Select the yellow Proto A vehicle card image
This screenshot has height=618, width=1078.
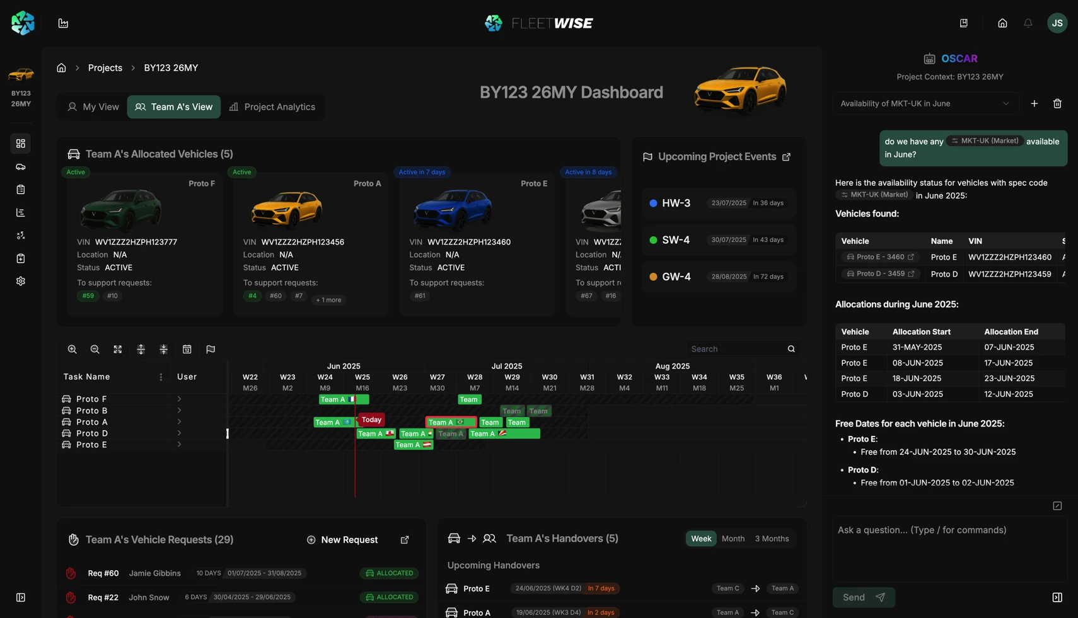pyautogui.click(x=286, y=210)
